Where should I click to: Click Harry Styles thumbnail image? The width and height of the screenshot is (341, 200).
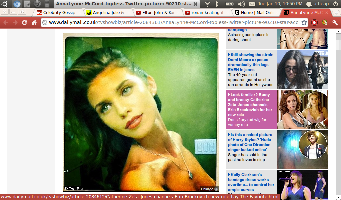(302, 150)
